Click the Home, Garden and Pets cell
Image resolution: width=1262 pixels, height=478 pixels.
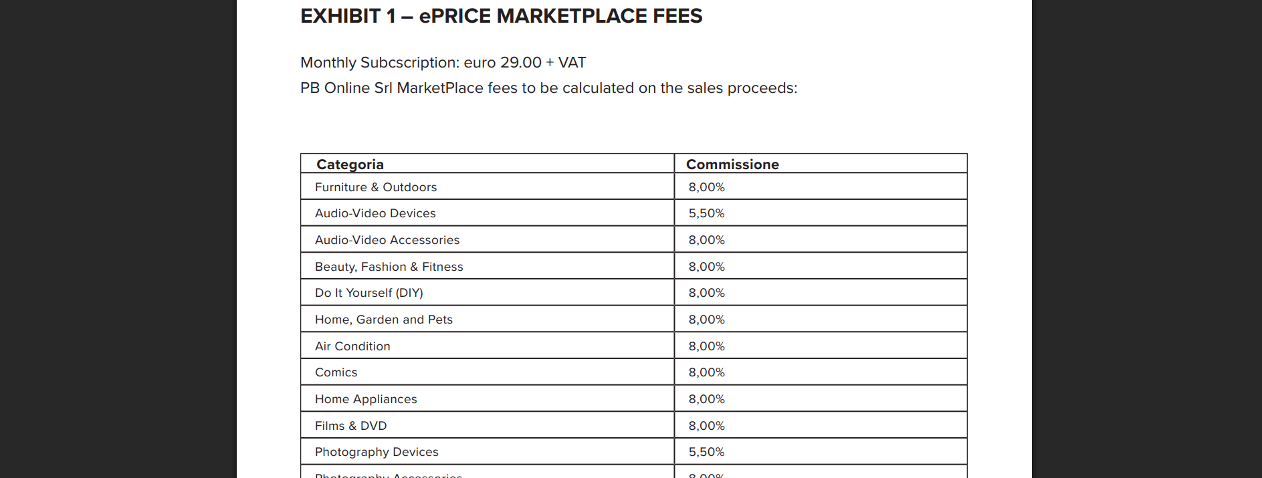pyautogui.click(x=384, y=320)
